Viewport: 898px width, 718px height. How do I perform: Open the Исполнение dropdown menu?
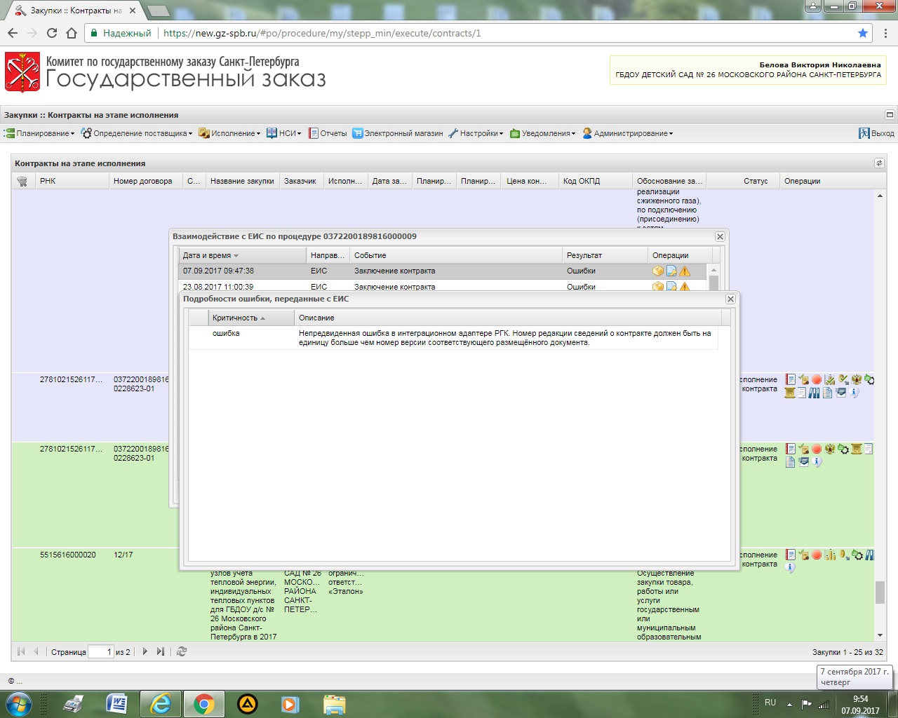pos(229,133)
